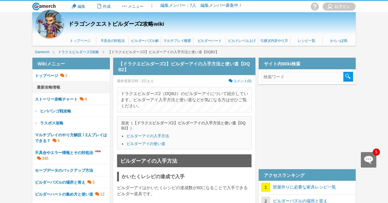Viewport: 388px width, 203px height.
Task: Open ラスボス攻略 sidebar link
Action: coord(52,123)
